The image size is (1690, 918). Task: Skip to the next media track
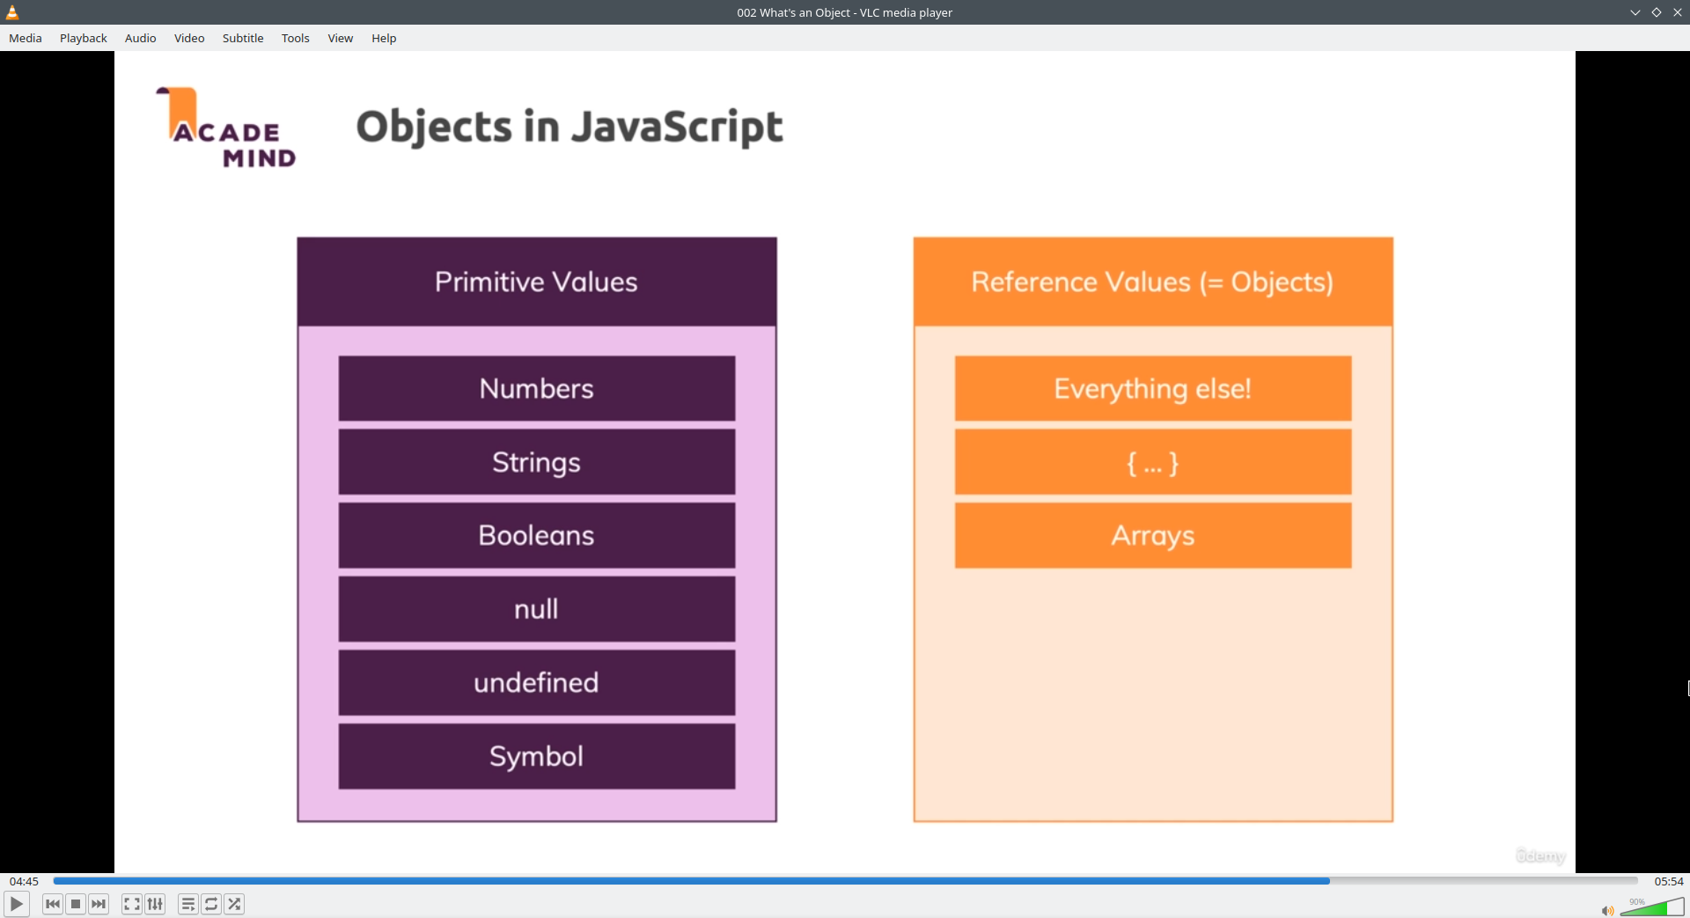(99, 904)
